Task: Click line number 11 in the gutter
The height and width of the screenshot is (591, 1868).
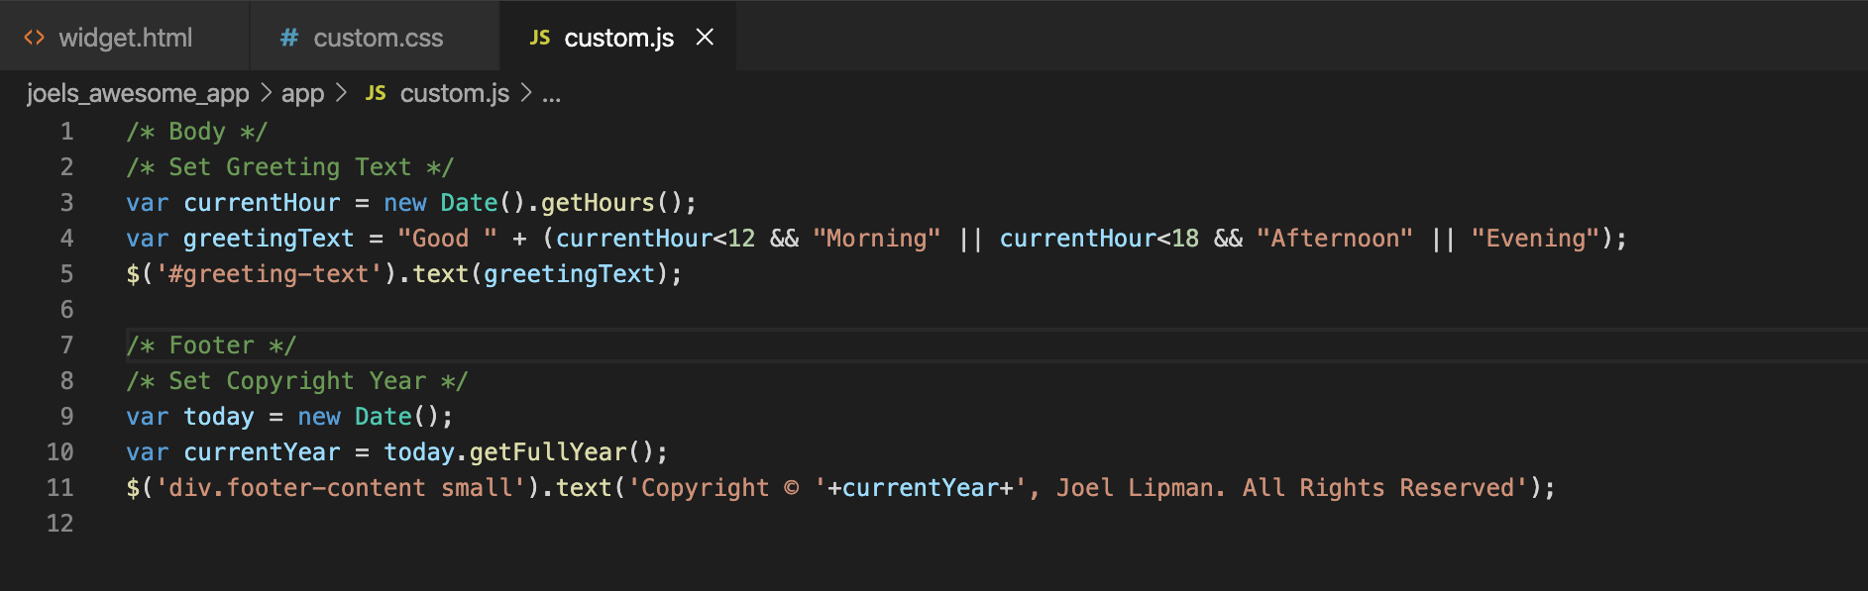Action: click(x=60, y=488)
